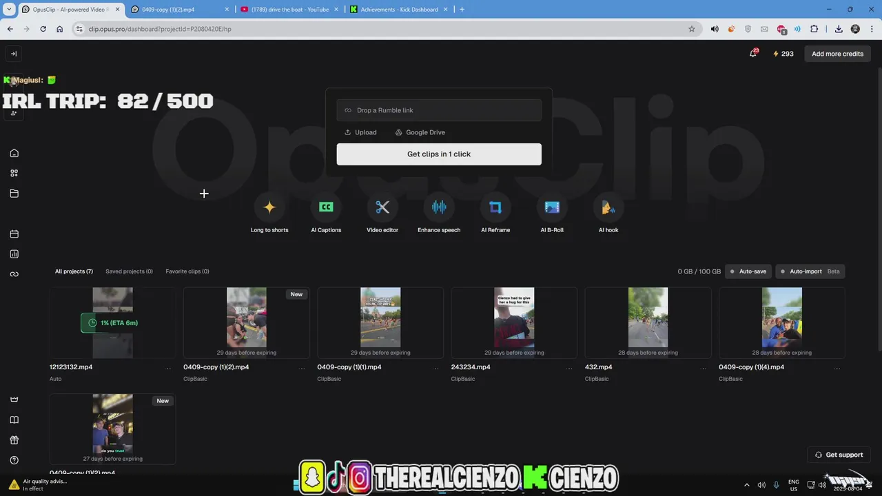Open notifications bell with 23 badge
The width and height of the screenshot is (882, 496).
753,54
